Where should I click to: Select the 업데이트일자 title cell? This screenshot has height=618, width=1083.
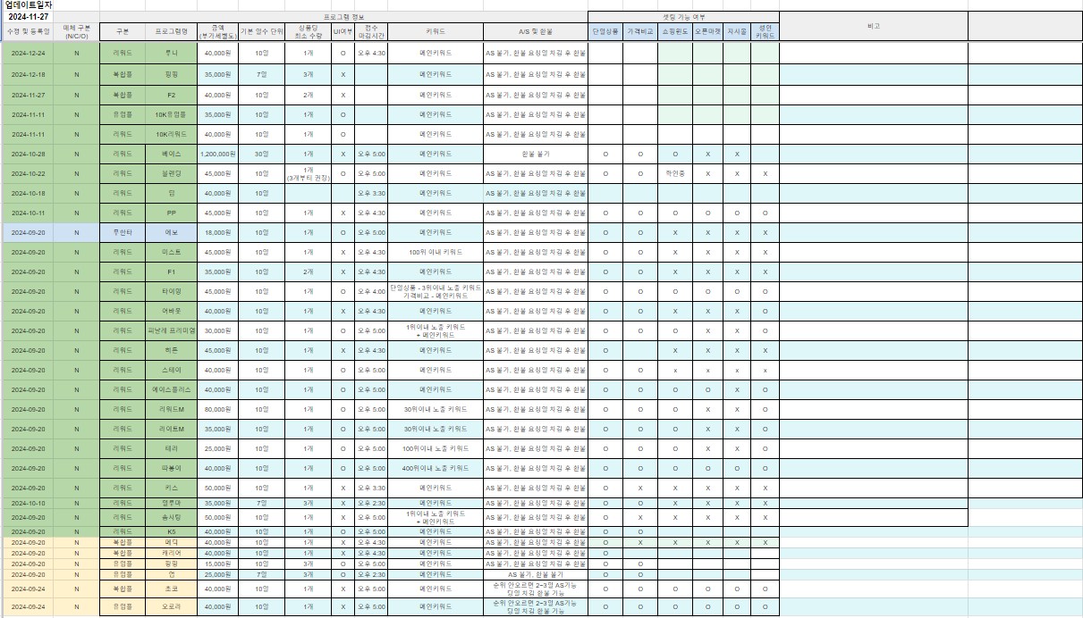(x=27, y=4)
